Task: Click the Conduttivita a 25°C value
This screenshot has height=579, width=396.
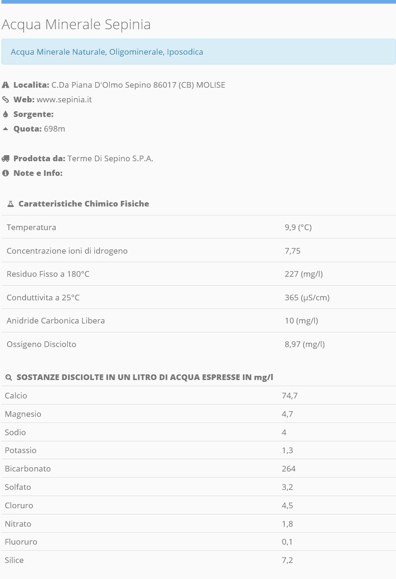Action: point(307,297)
